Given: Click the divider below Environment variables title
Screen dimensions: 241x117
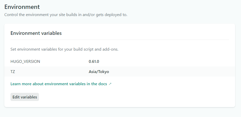Looking at the screenshot, I should click(x=120, y=40).
